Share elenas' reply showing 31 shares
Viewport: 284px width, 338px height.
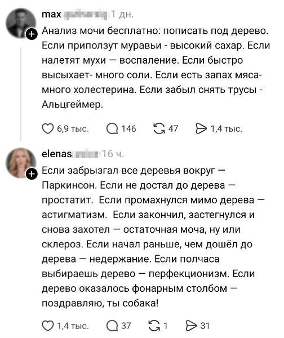tap(192, 326)
